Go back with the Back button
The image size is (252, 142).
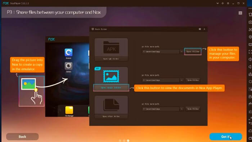(x=22, y=137)
